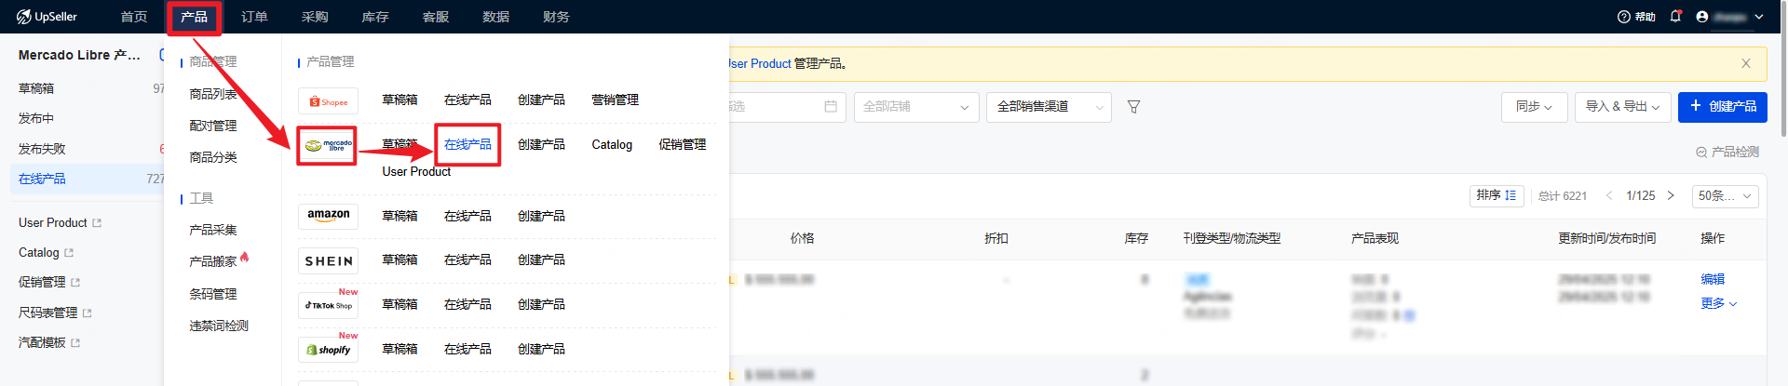
Task: Select 草稿箱 in left sidebar
Action: tap(36, 89)
